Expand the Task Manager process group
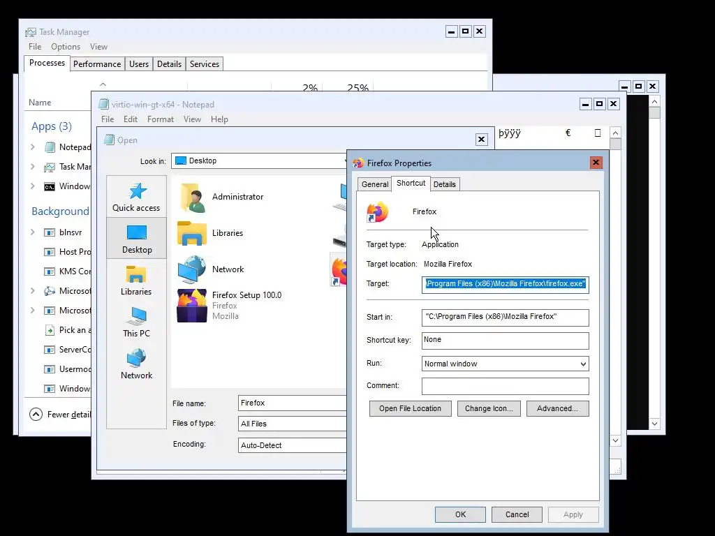The image size is (715, 536). [x=32, y=166]
